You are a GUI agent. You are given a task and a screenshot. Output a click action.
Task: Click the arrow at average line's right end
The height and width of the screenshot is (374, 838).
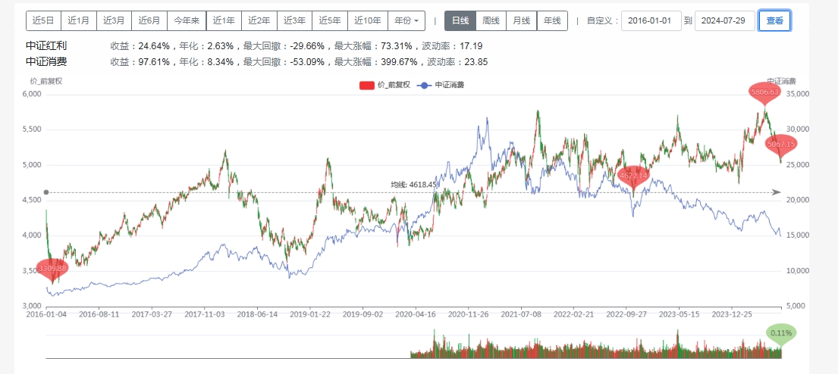pos(776,192)
